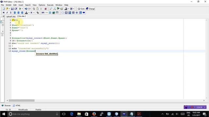The height and width of the screenshot is (117, 209).
Task: Switch to the Browser view tab
Action: coord(6,106)
